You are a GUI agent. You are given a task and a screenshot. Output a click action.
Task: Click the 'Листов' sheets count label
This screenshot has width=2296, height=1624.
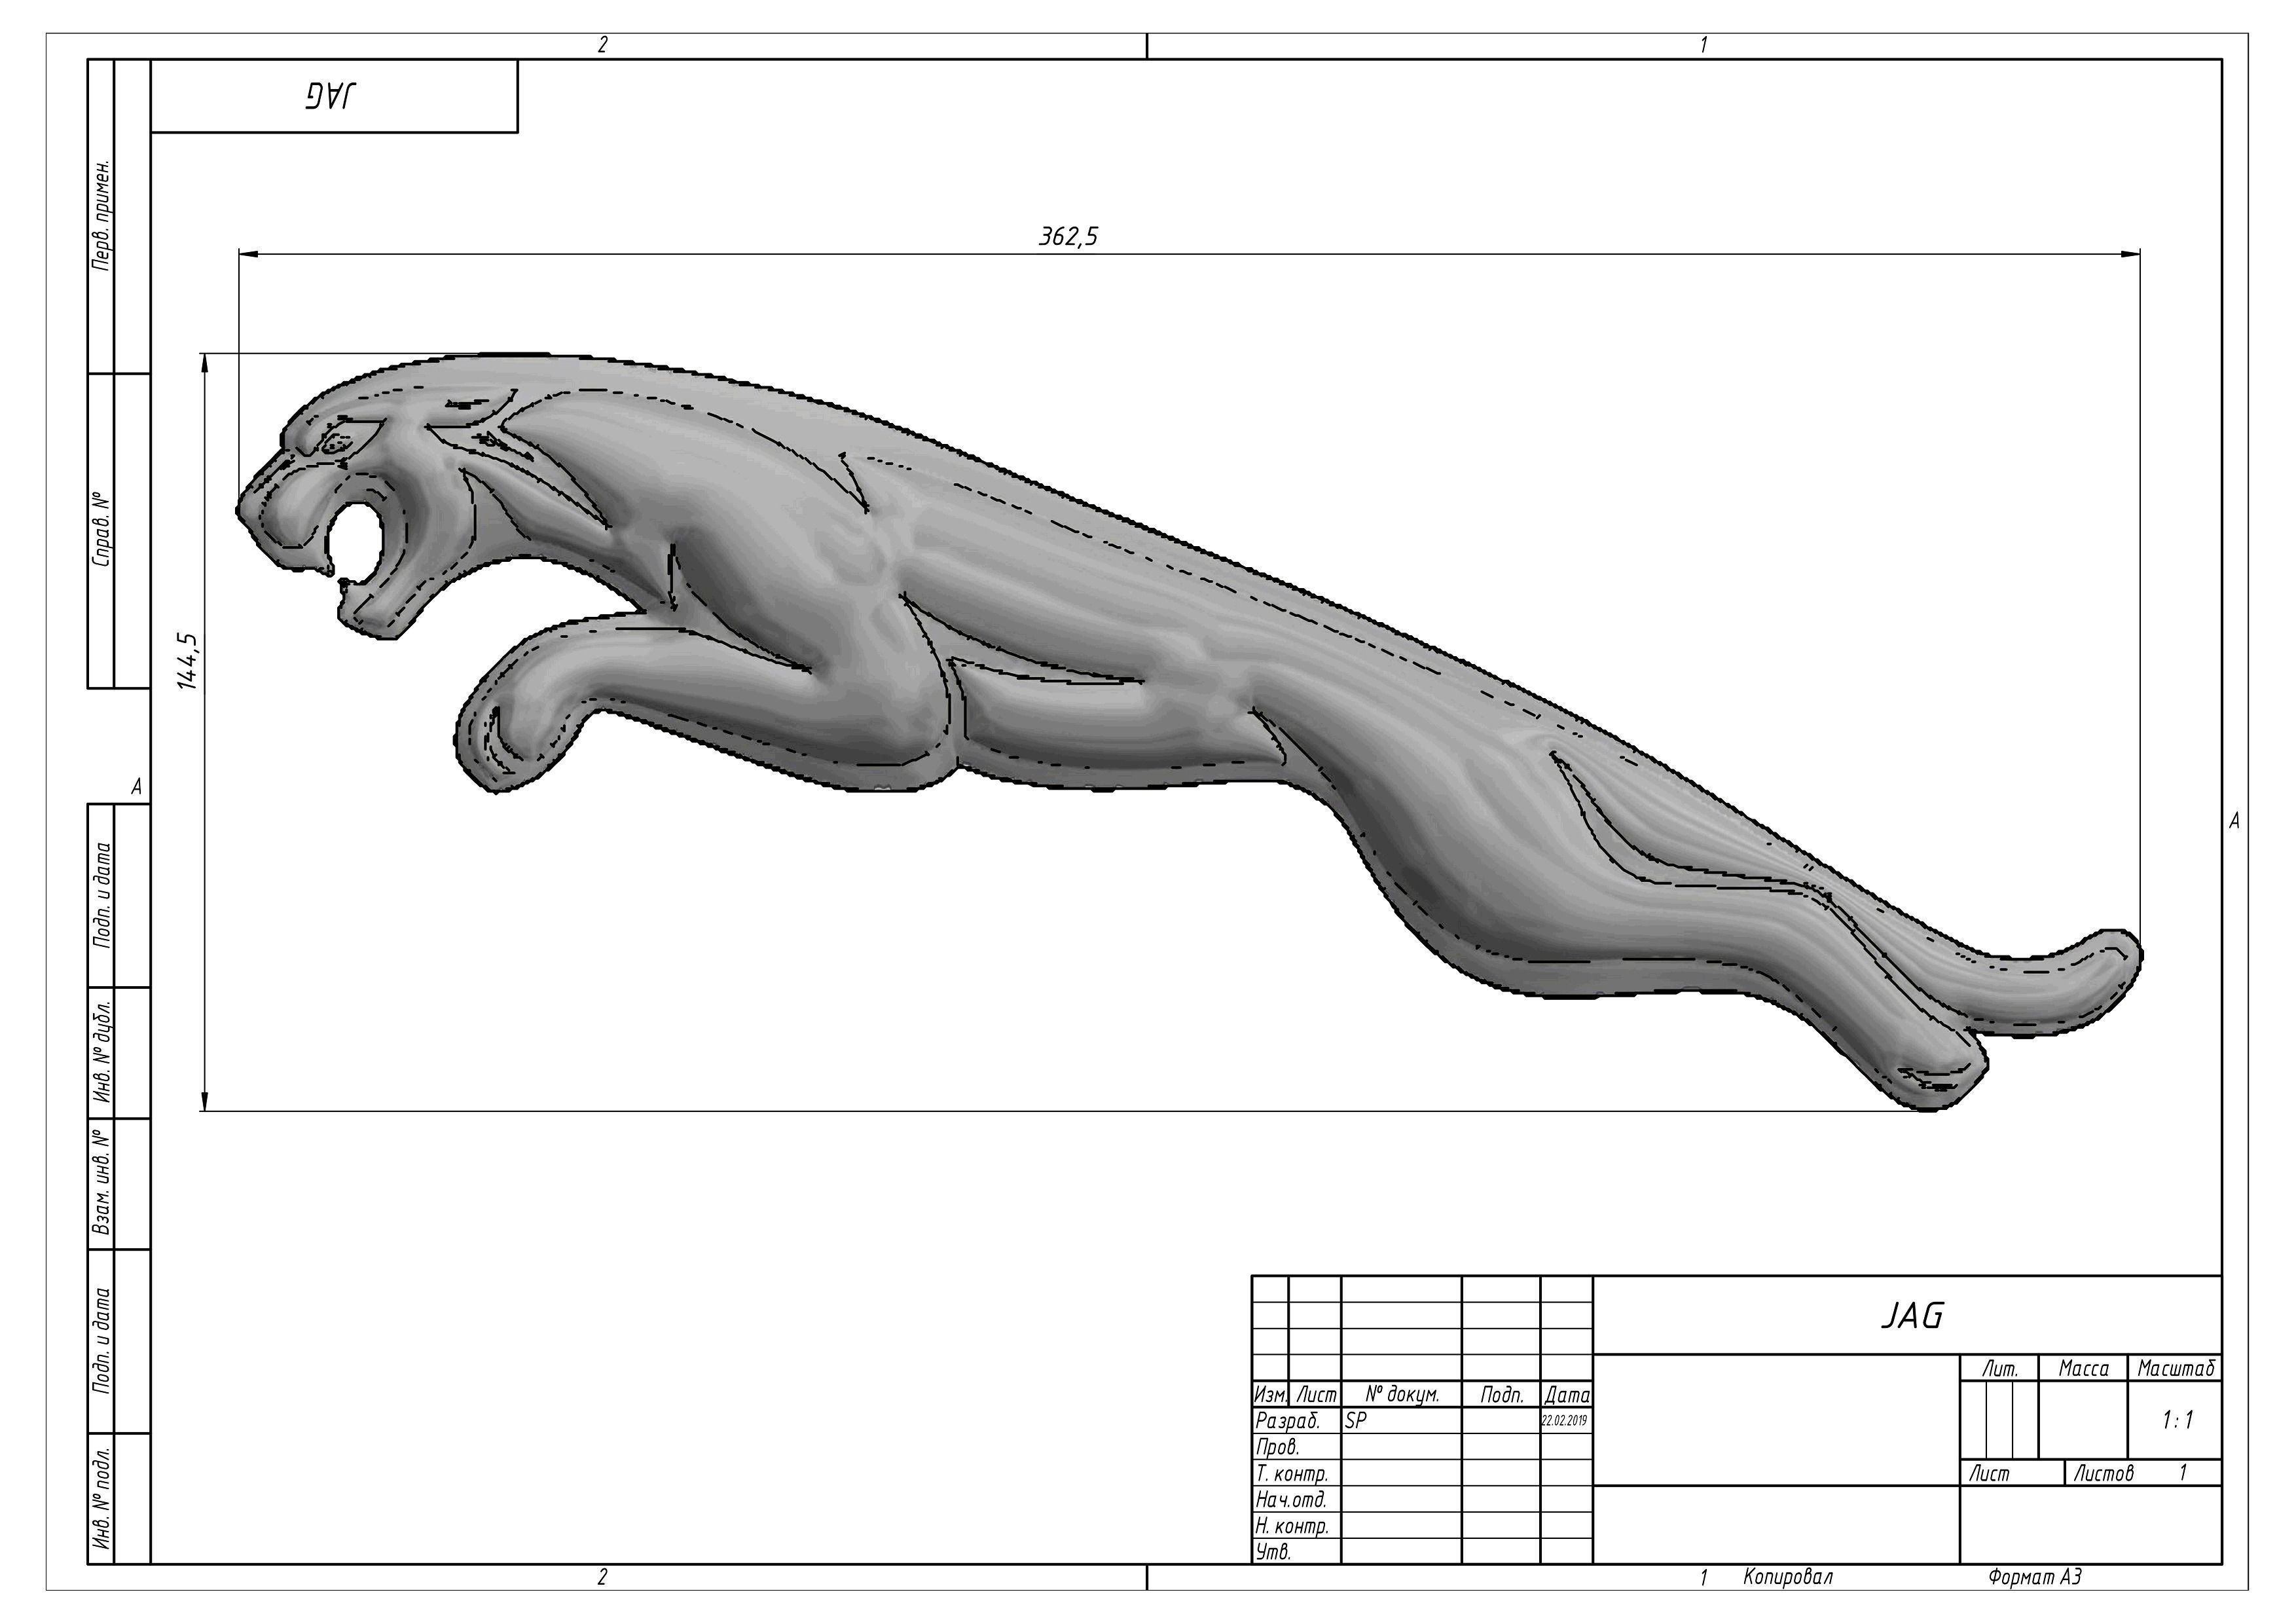click(2104, 1473)
